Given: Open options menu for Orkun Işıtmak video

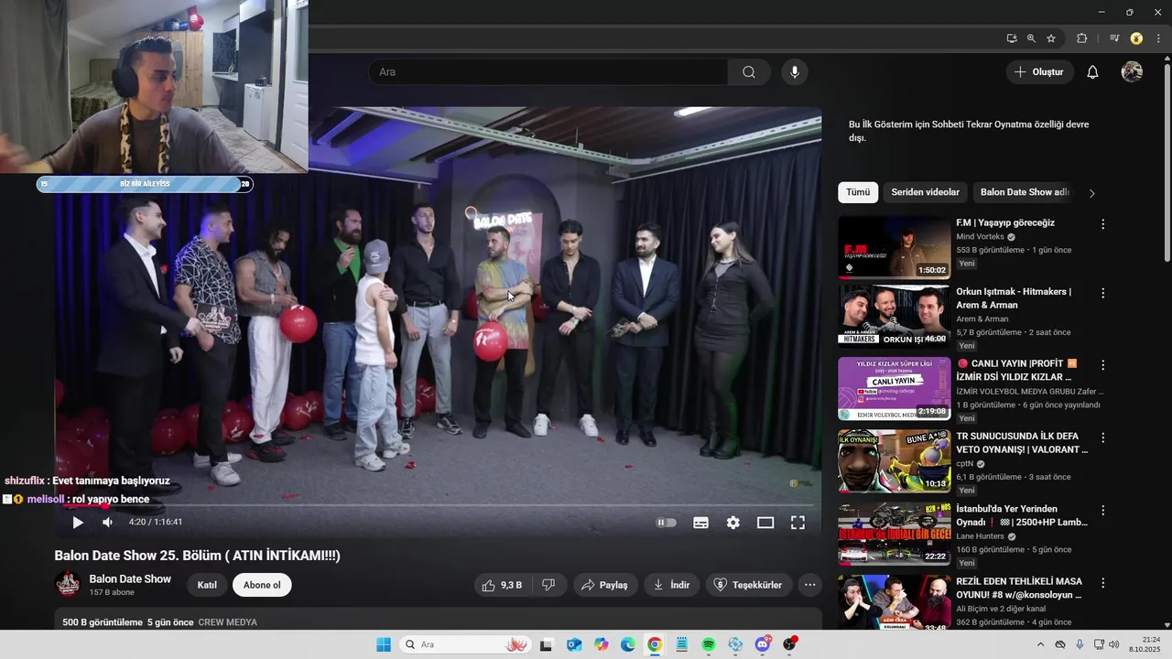Looking at the screenshot, I should (1102, 293).
